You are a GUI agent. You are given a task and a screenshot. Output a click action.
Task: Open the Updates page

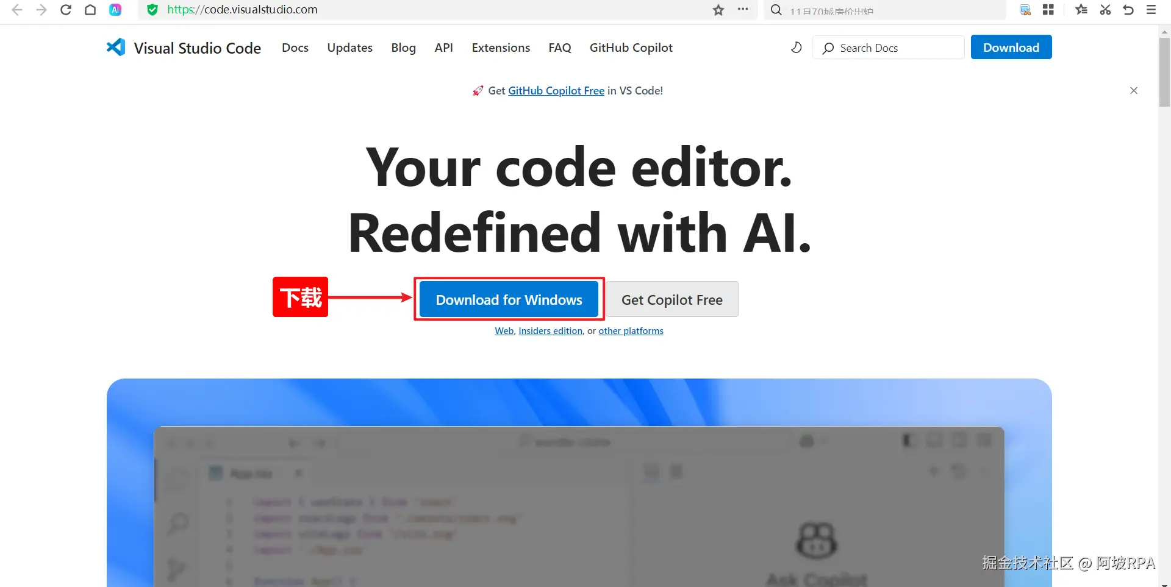(350, 48)
